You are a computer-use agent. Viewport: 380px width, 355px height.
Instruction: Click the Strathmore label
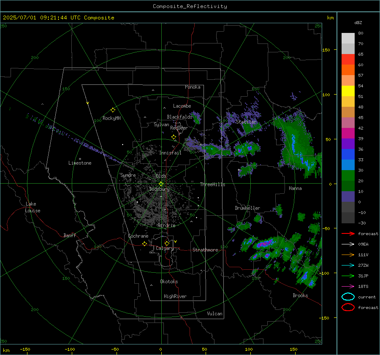205,250
